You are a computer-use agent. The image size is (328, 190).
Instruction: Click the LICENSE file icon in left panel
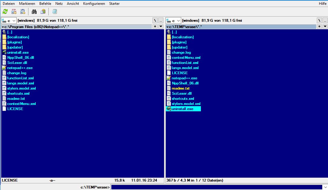point(4,109)
